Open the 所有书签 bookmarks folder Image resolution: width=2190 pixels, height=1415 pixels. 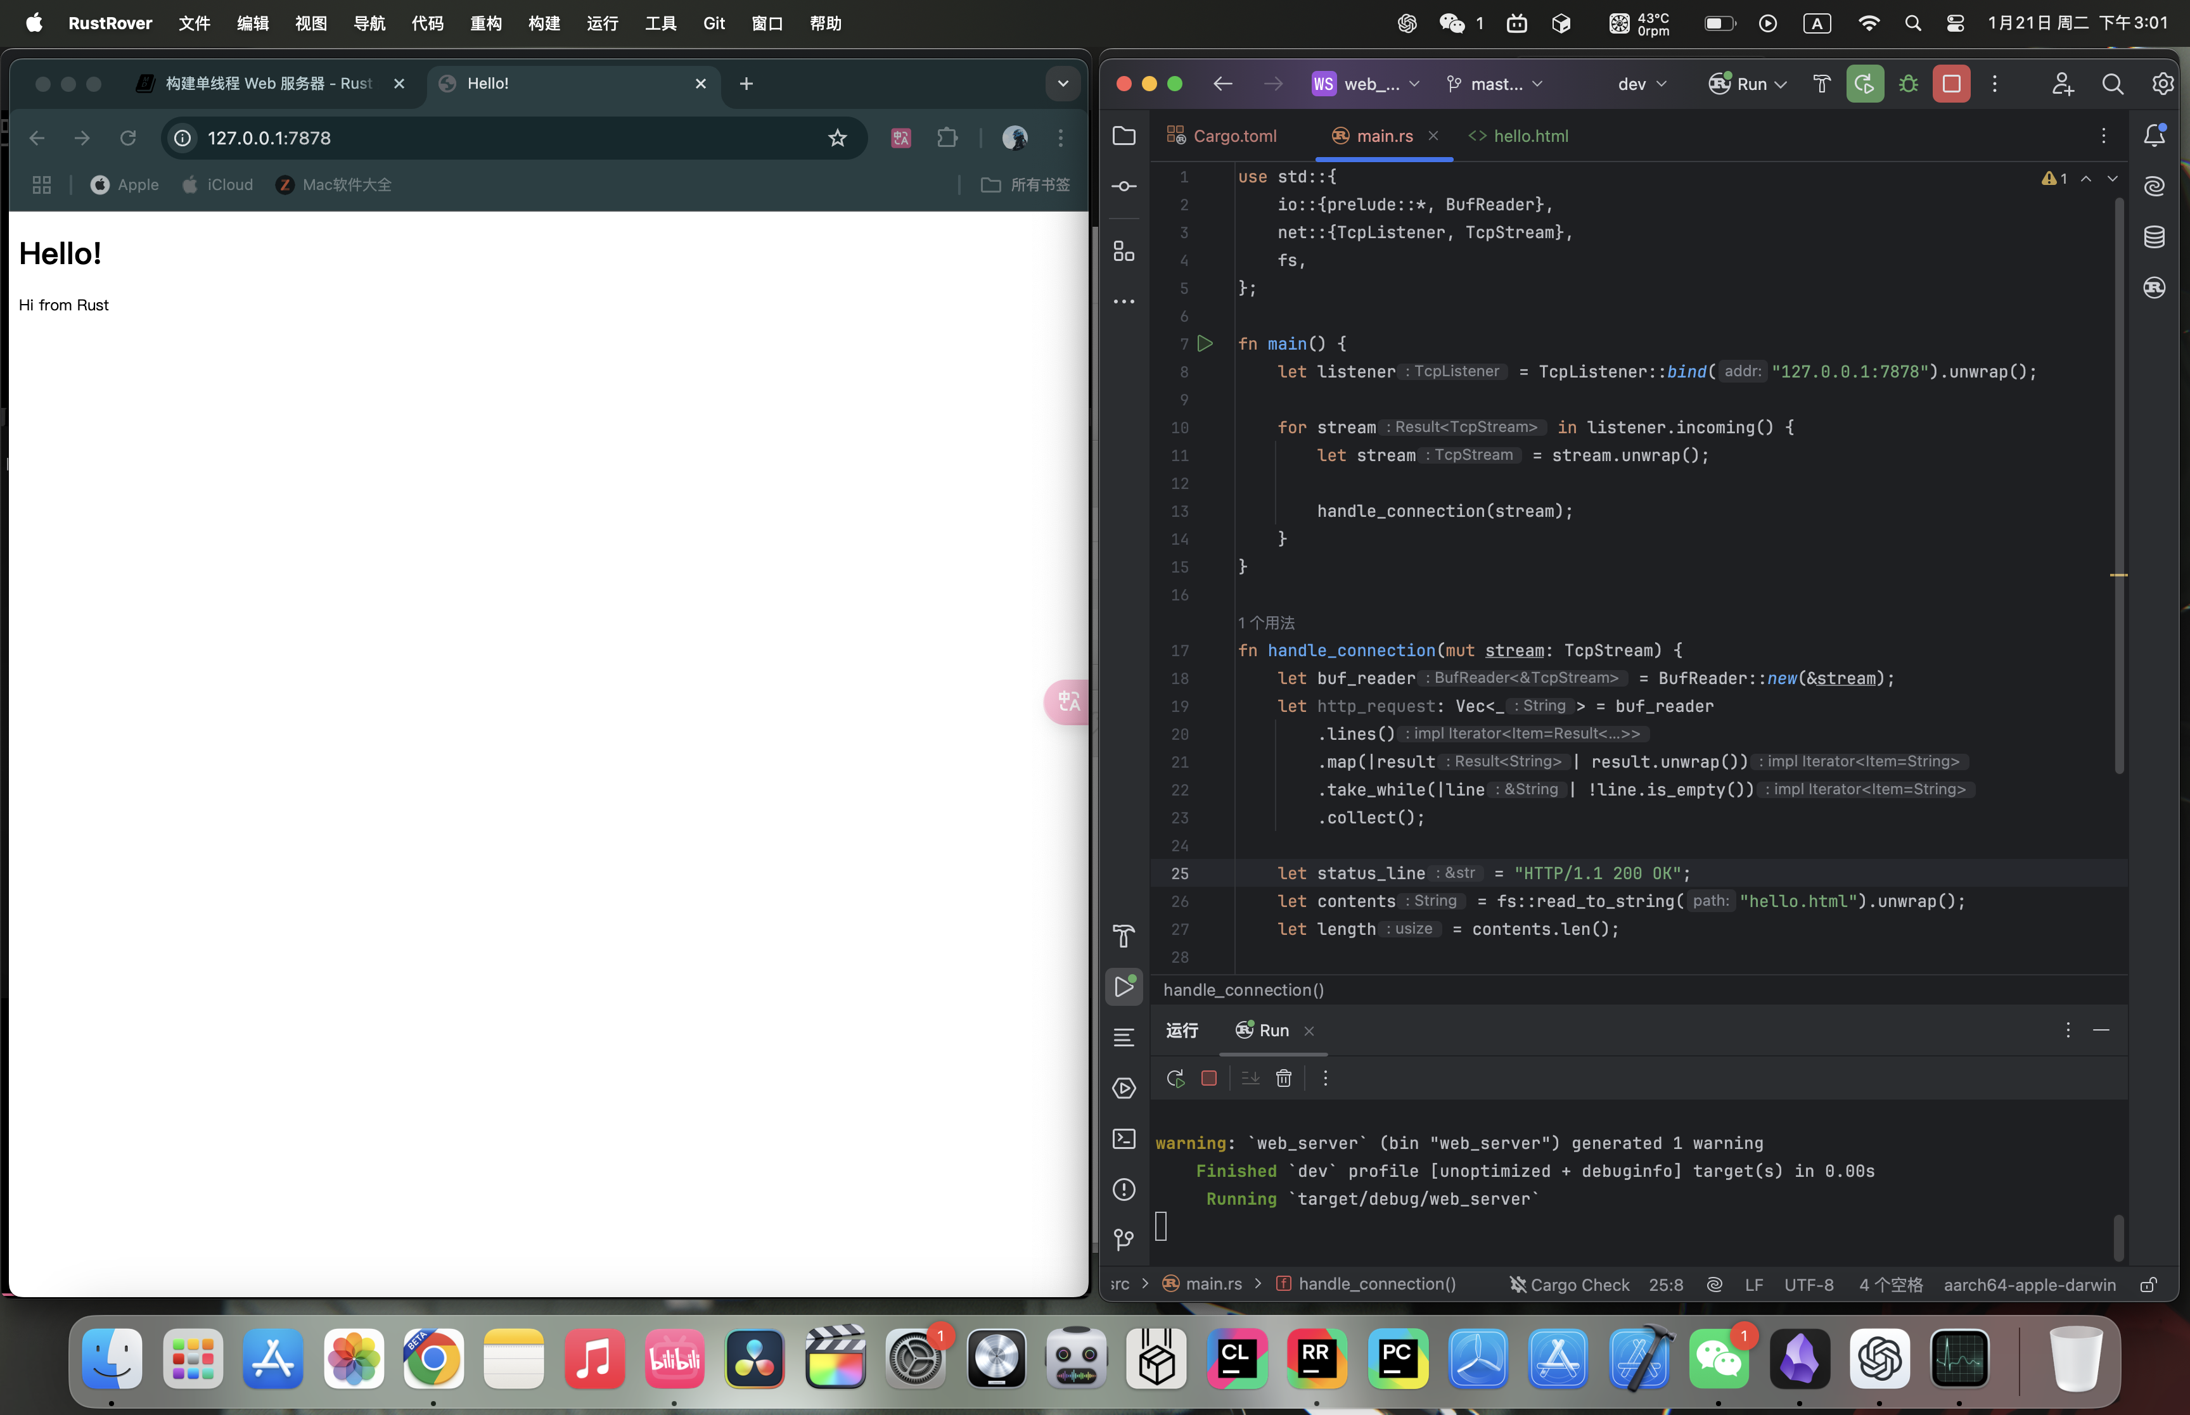1025,185
